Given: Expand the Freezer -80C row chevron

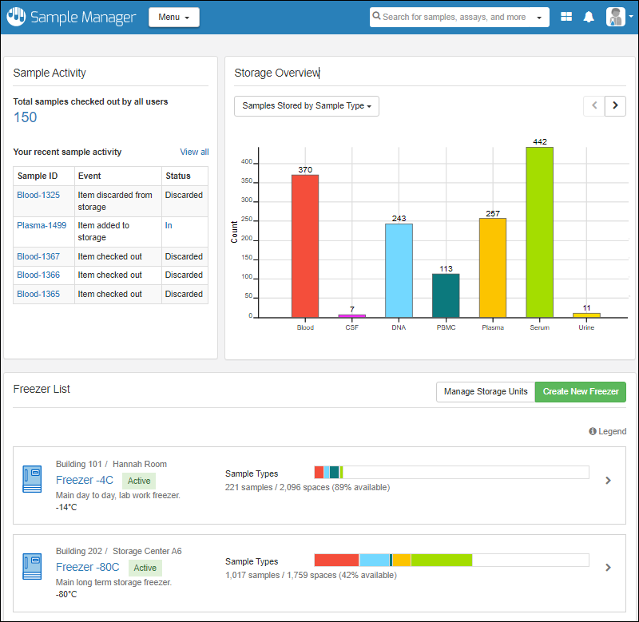Looking at the screenshot, I should point(608,568).
